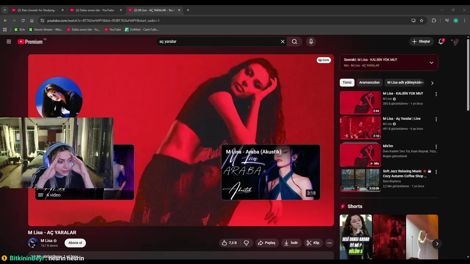Image resolution: width=470 pixels, height=264 pixels.
Task: Open Mix'im playlist thumbnail
Action: 360,155
